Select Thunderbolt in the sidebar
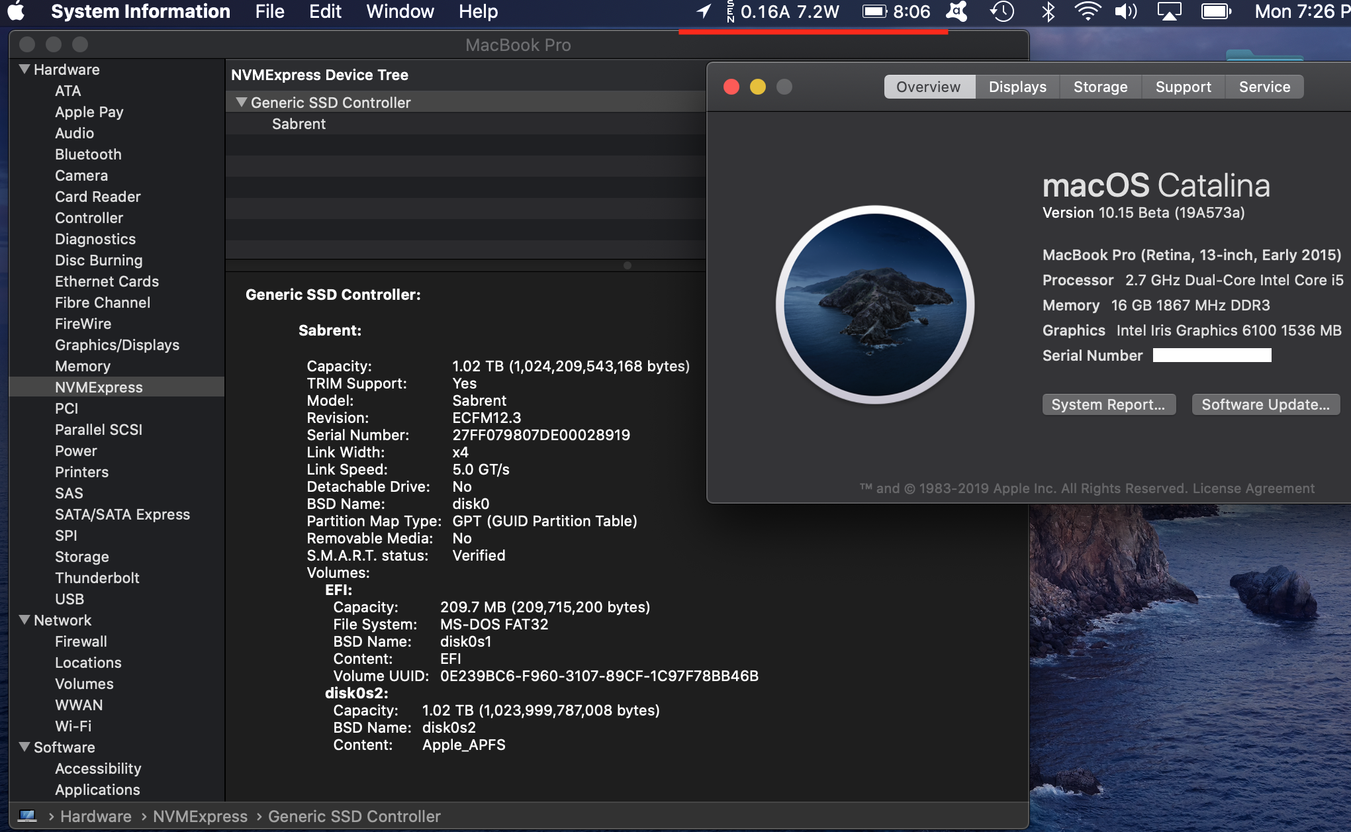This screenshot has height=832, width=1351. click(x=97, y=578)
